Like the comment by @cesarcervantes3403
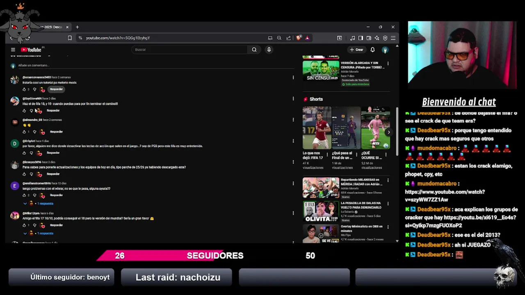This screenshot has width=525, height=295. (x=24, y=89)
